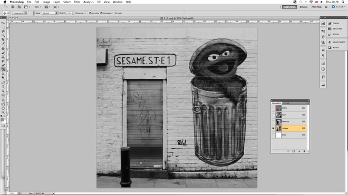The image size is (348, 195).
Task: Open the Image menu
Action: tap(46, 2)
